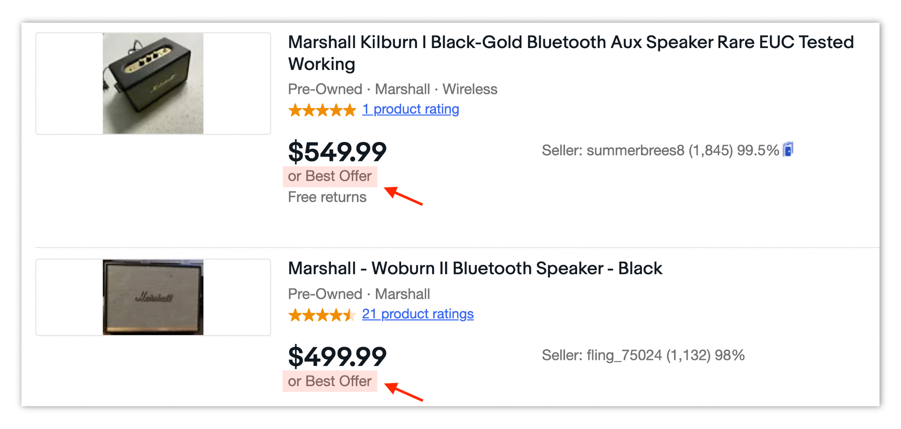Screen dimensions: 901x429
Task: Open the Marshall Kilburn speaker thumbnail
Action: (153, 84)
